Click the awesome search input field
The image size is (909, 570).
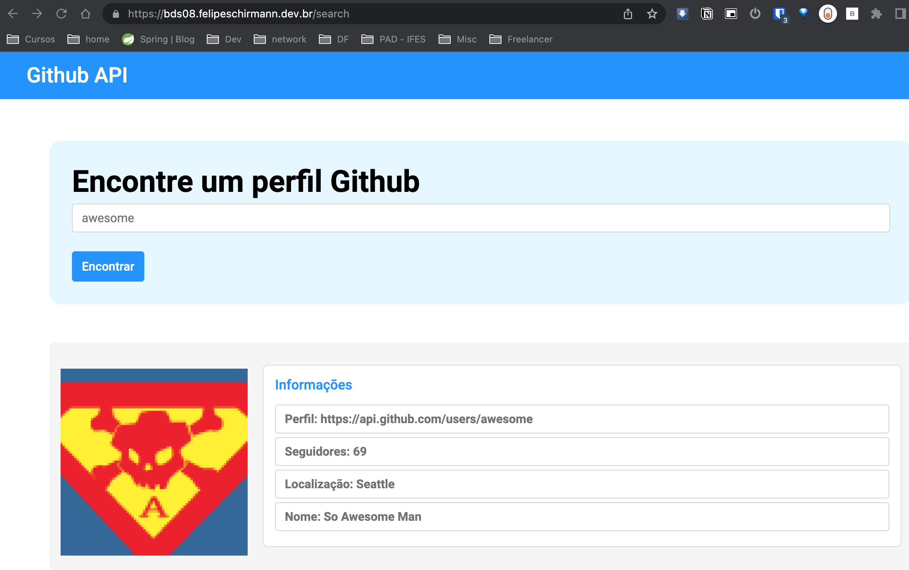pos(480,218)
